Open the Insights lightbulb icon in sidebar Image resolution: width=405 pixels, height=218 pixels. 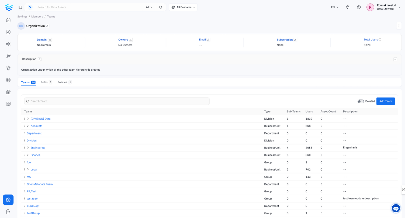coord(8,68)
